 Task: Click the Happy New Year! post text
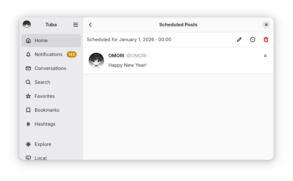point(127,65)
